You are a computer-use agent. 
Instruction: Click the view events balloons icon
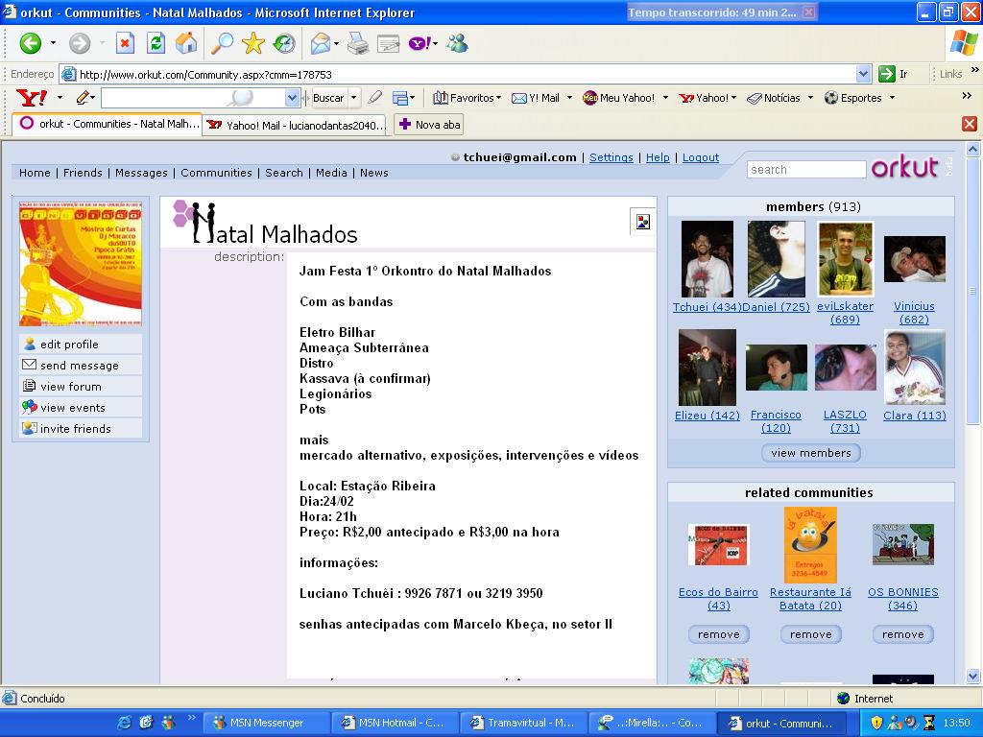(x=30, y=407)
